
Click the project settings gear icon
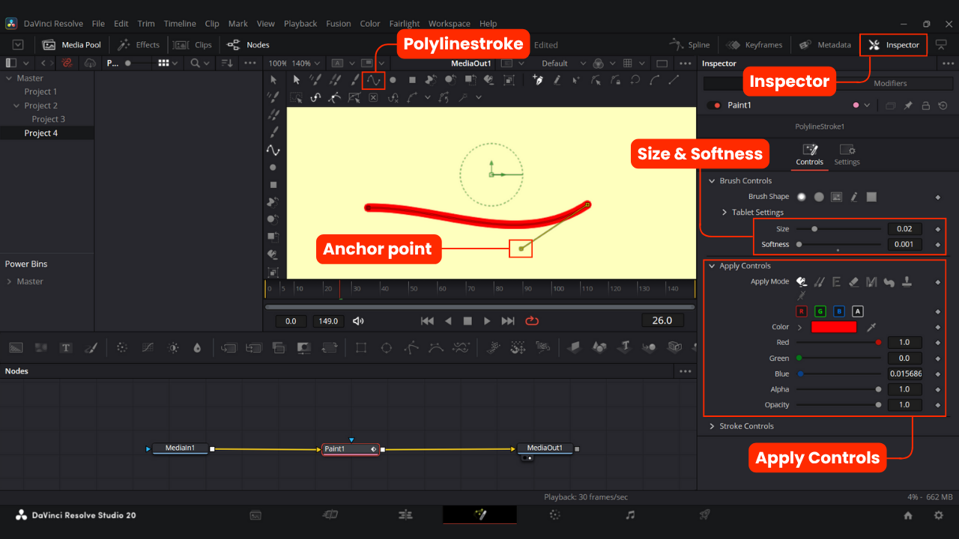pos(938,515)
